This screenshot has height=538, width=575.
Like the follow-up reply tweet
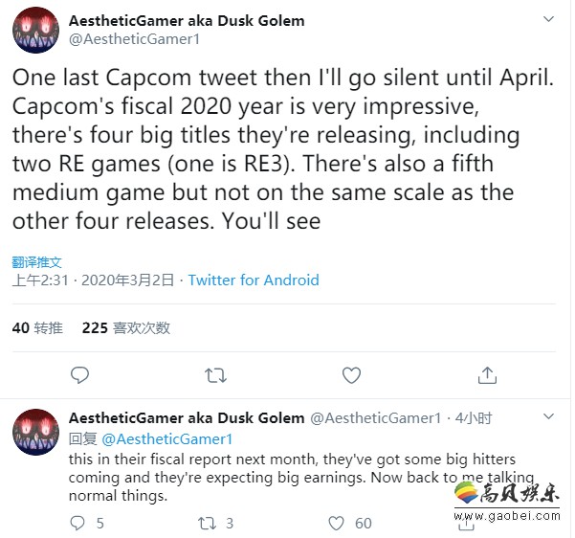(x=336, y=524)
